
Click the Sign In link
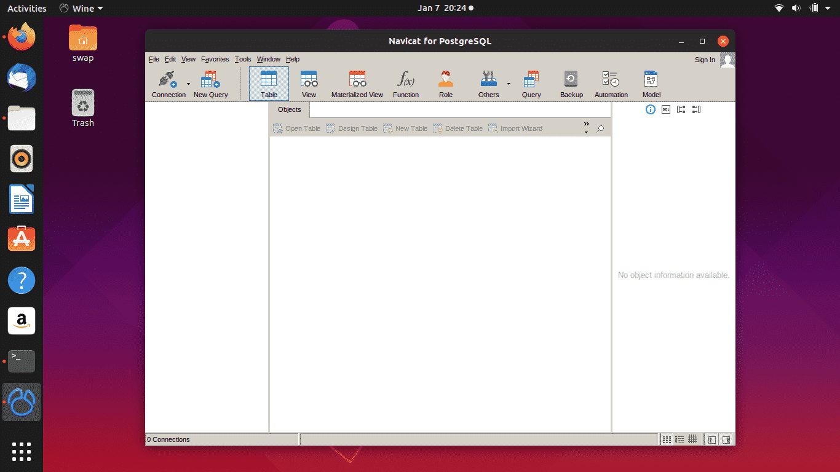[x=705, y=60]
